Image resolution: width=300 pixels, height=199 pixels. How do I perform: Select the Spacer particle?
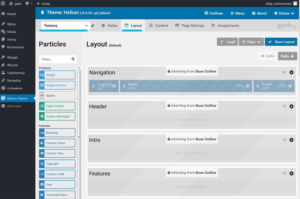57,95
